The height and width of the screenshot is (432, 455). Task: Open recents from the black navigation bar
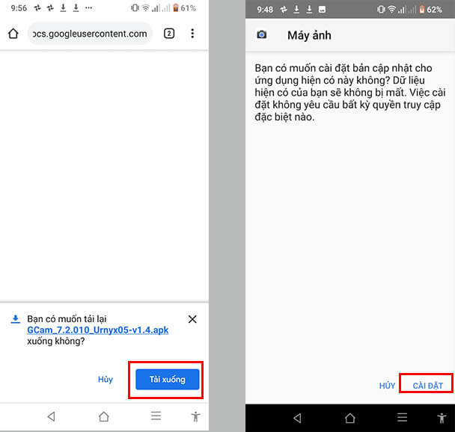click(x=402, y=418)
